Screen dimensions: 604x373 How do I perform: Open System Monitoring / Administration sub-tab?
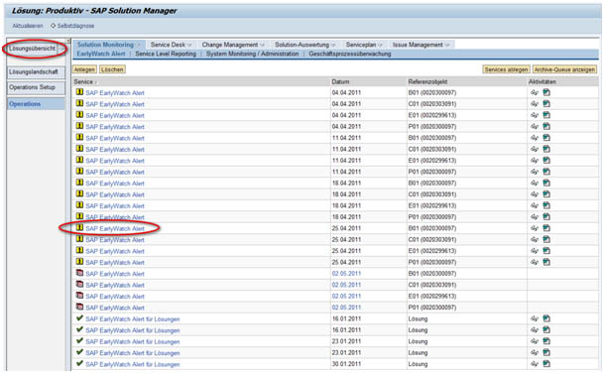(x=252, y=54)
